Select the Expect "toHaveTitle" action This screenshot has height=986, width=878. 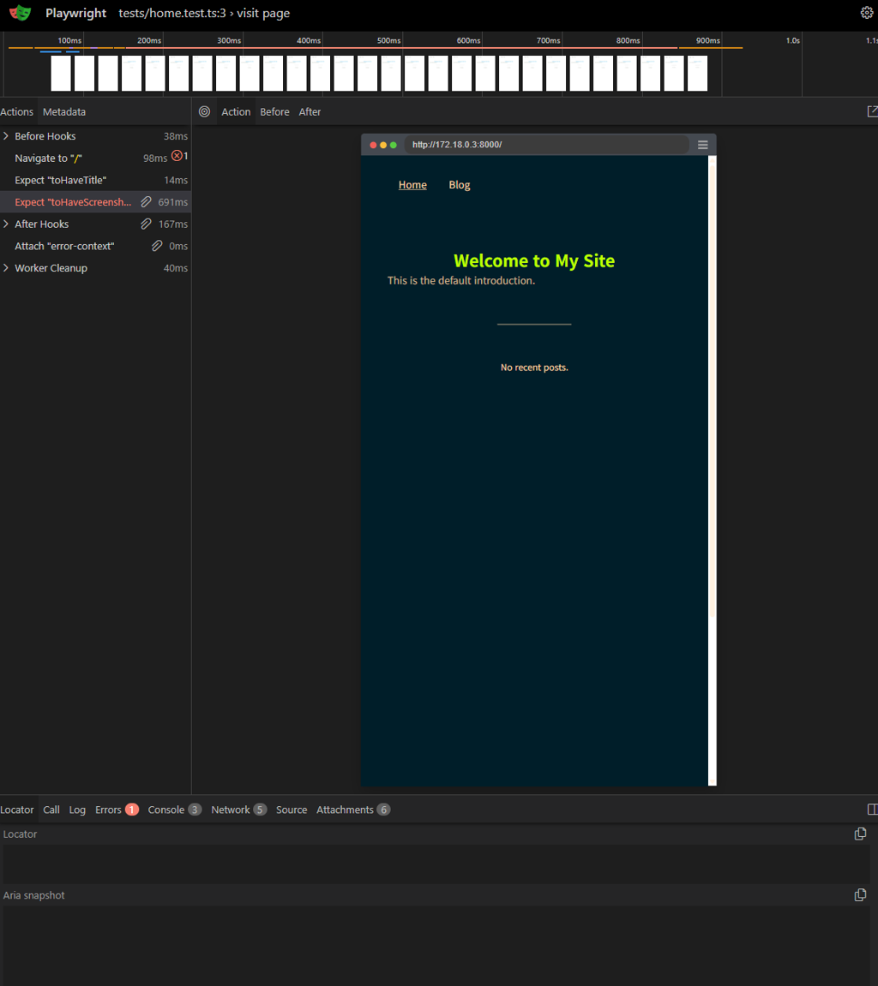click(x=60, y=180)
